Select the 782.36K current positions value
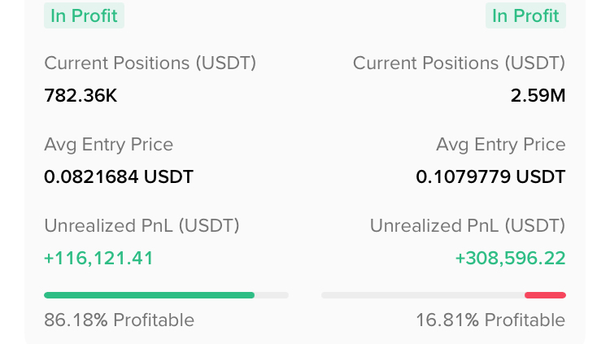 click(81, 96)
